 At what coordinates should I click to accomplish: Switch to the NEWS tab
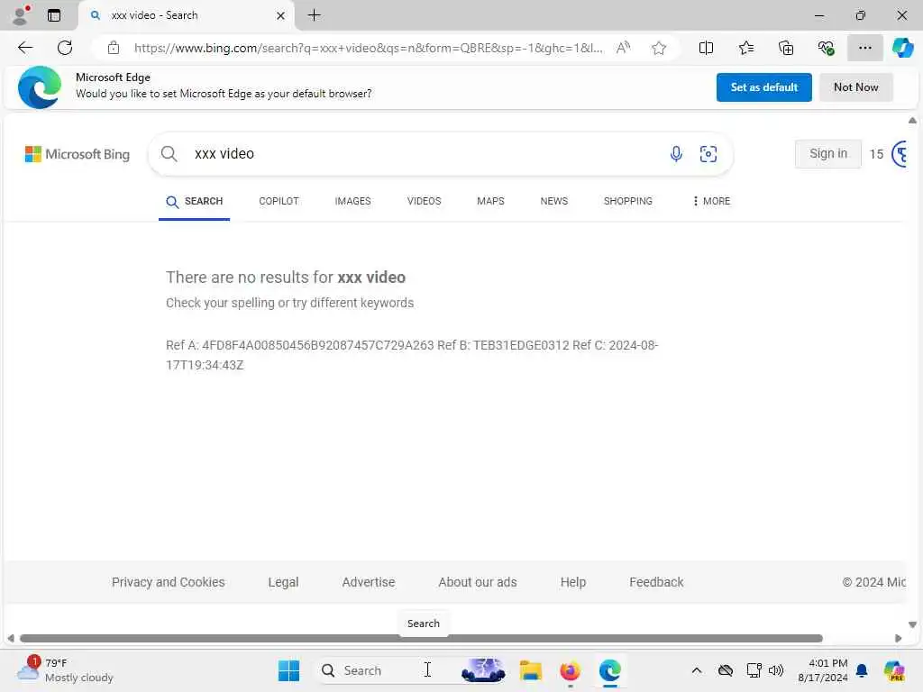click(x=554, y=201)
